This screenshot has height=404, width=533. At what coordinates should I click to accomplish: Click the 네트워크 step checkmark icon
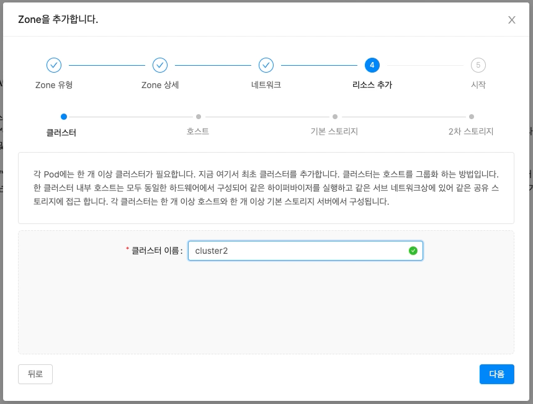266,65
